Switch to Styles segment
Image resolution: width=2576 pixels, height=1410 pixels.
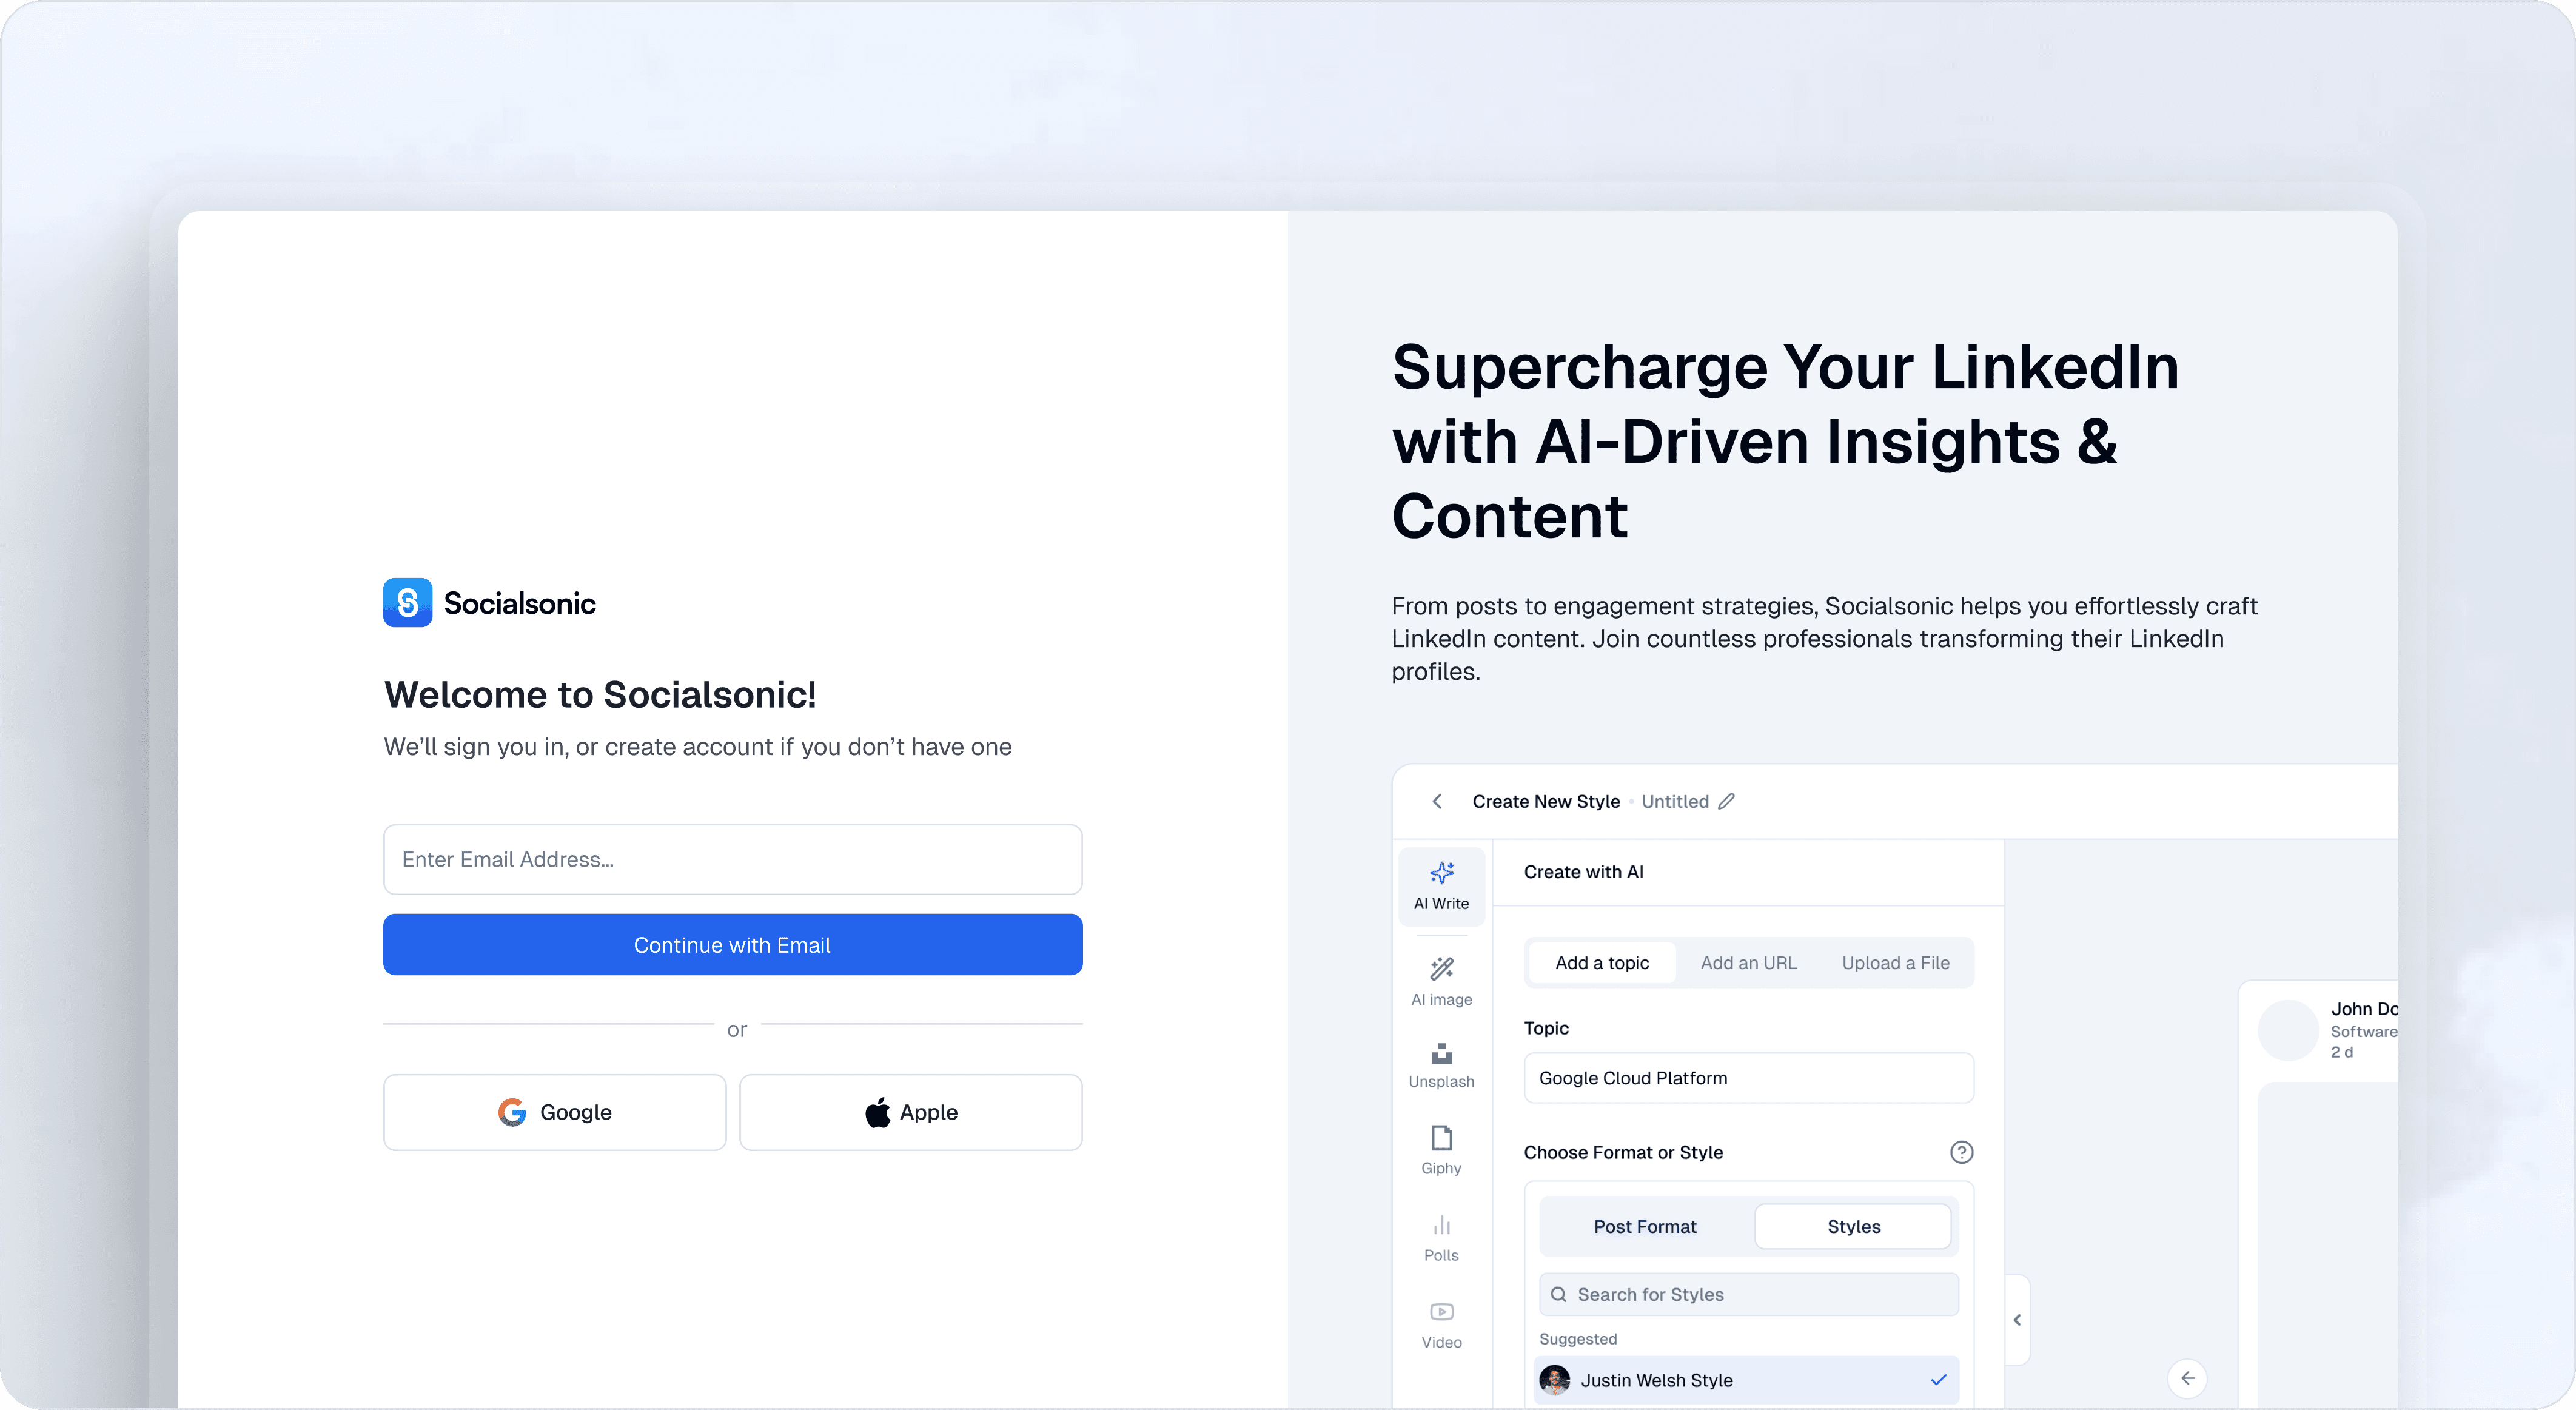pos(1853,1226)
